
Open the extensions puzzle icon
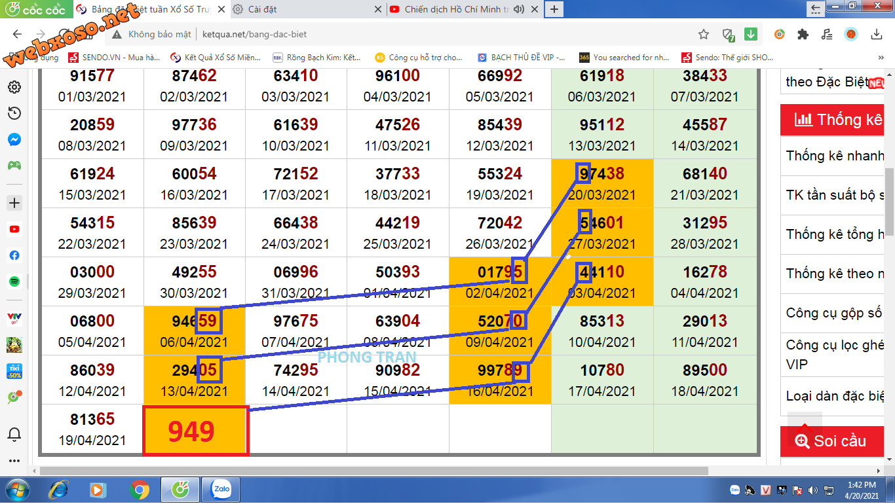(802, 34)
